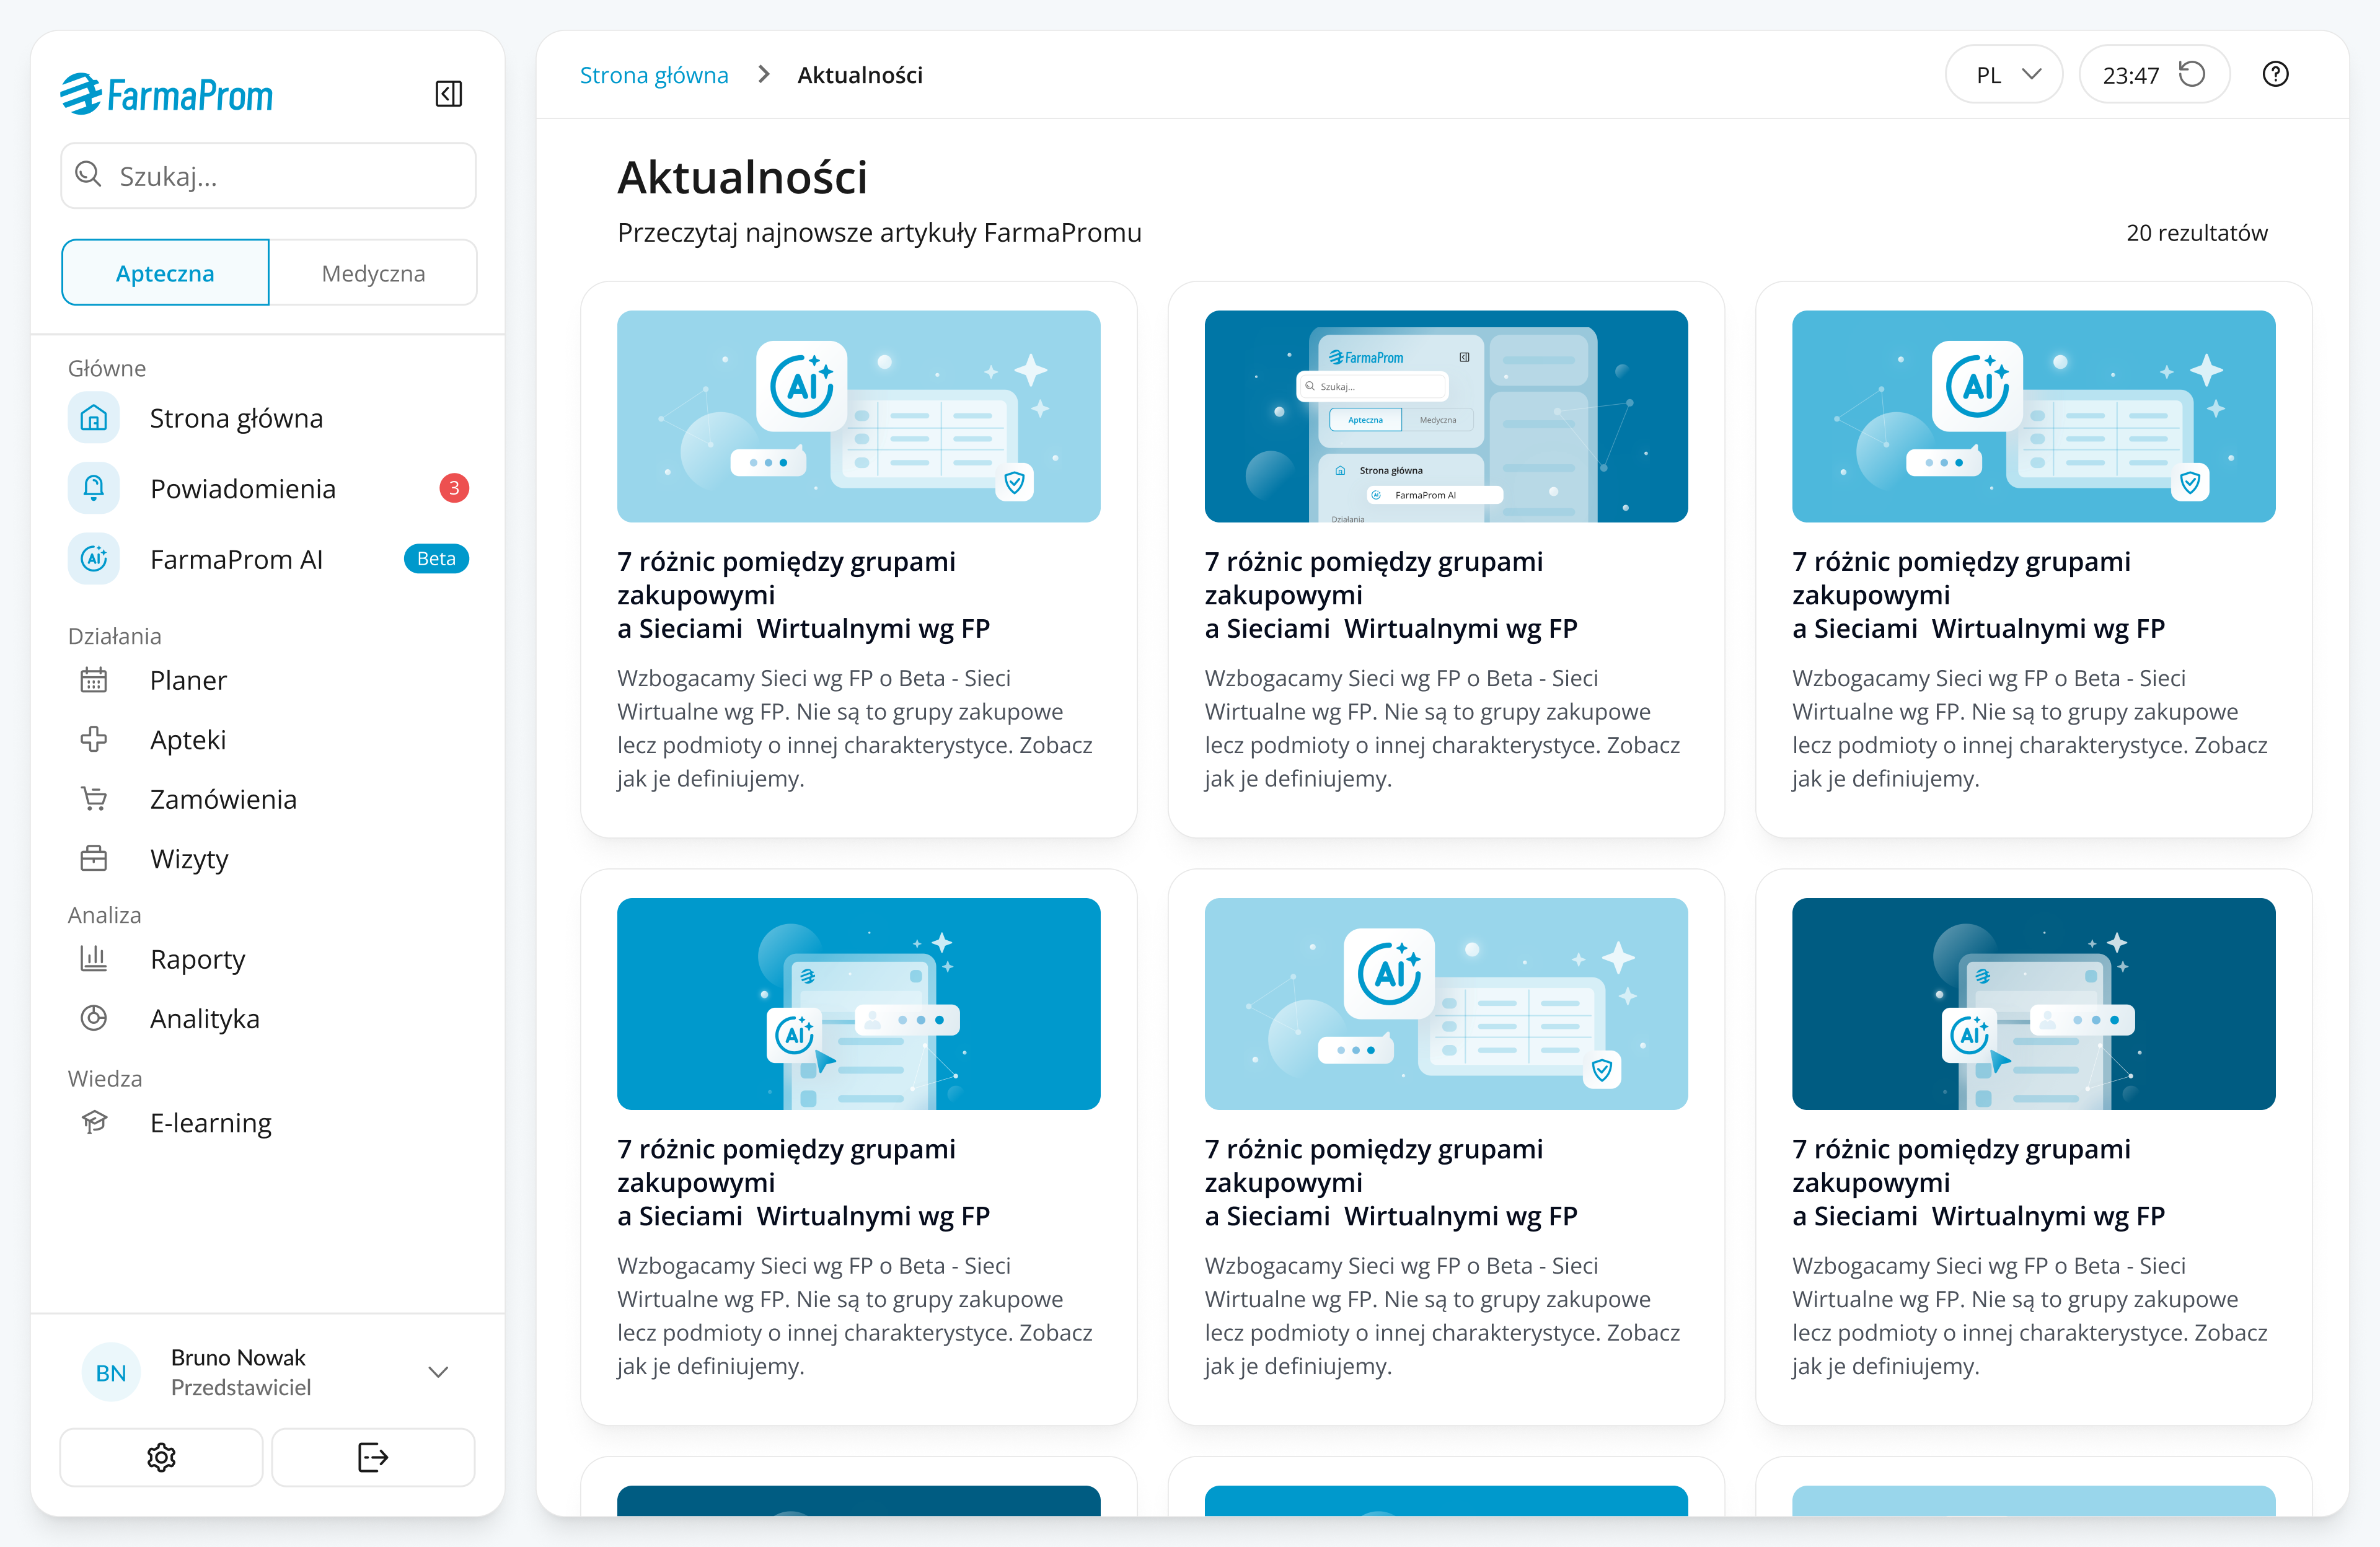Open FarmaProm sidebar mockup article thumbnail
The height and width of the screenshot is (1547, 2380).
click(1446, 416)
